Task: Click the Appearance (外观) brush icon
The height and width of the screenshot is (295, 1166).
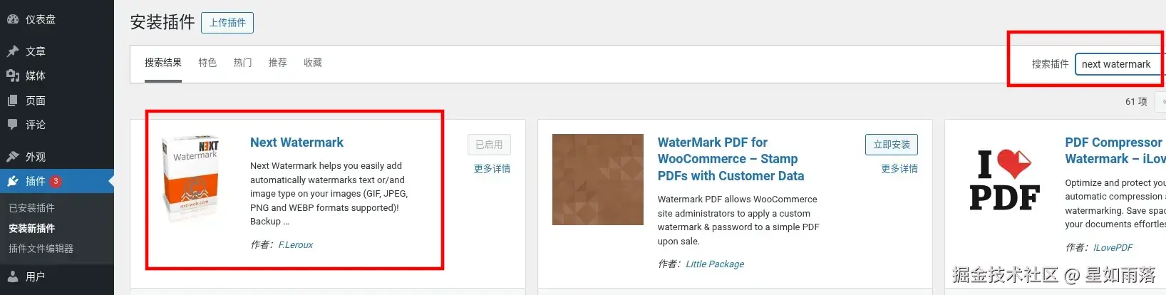Action: (13, 157)
